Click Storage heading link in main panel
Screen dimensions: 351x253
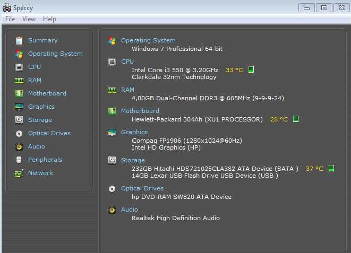pos(133,160)
